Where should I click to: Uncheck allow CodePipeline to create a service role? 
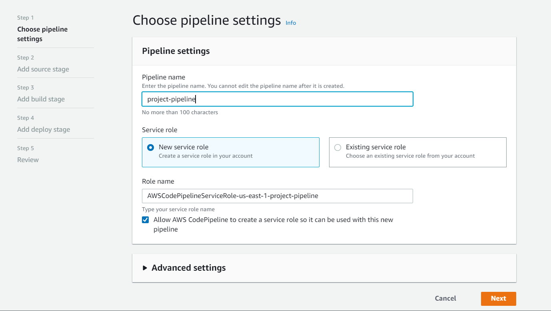[145, 220]
